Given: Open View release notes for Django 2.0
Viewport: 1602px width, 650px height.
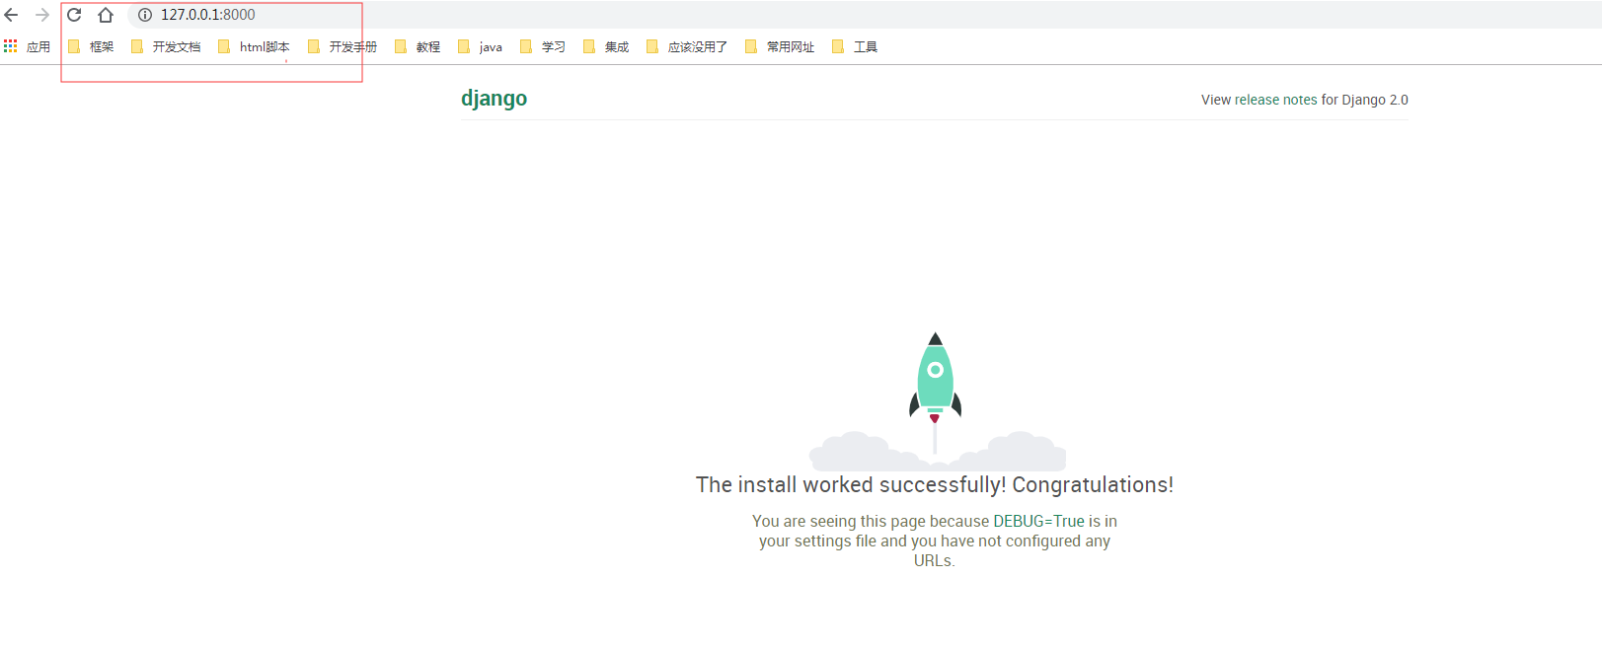Looking at the screenshot, I should pos(1304,100).
